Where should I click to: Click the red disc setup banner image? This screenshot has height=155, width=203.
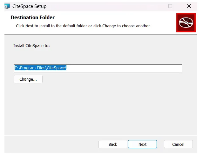click(186, 23)
